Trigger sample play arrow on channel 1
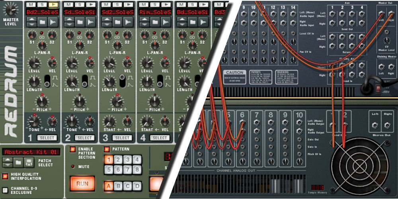 53,4
